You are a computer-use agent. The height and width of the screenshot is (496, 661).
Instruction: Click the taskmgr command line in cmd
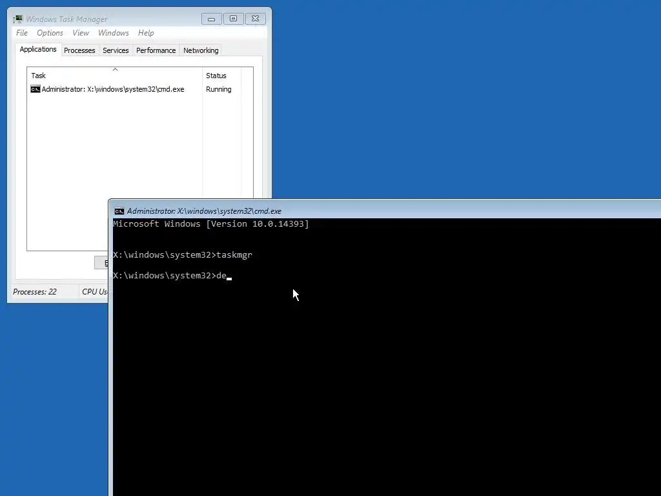pyautogui.click(x=183, y=254)
